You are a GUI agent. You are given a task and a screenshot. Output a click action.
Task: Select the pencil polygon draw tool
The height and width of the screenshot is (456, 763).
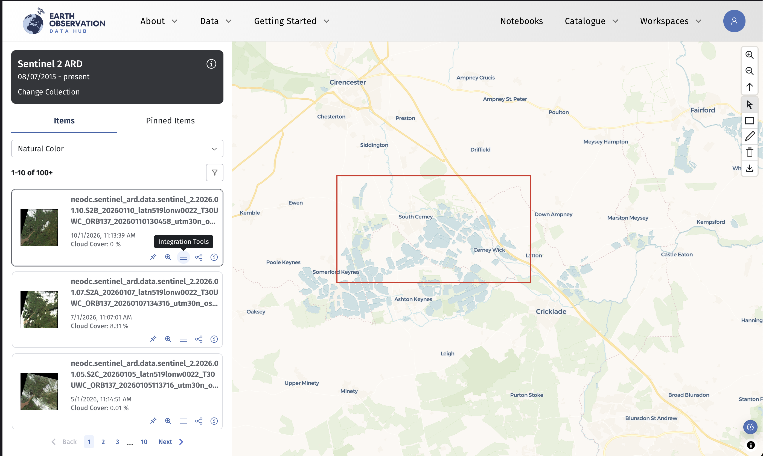click(x=749, y=136)
